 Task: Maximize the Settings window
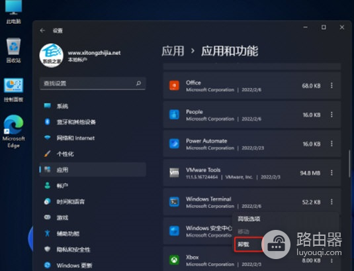[324, 27]
